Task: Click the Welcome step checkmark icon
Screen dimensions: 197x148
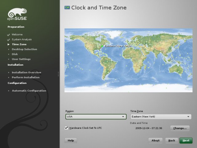Action: click(x=8, y=35)
